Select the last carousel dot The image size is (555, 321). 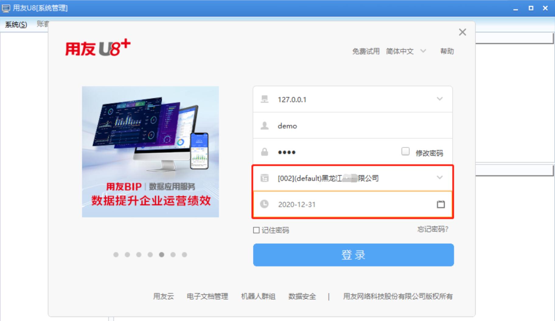point(184,255)
